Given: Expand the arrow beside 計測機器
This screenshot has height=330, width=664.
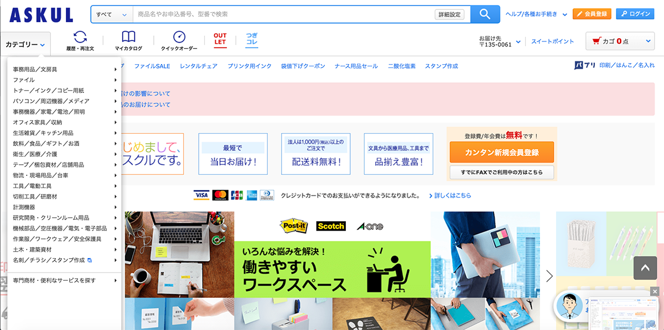Looking at the screenshot, I should (x=116, y=207).
